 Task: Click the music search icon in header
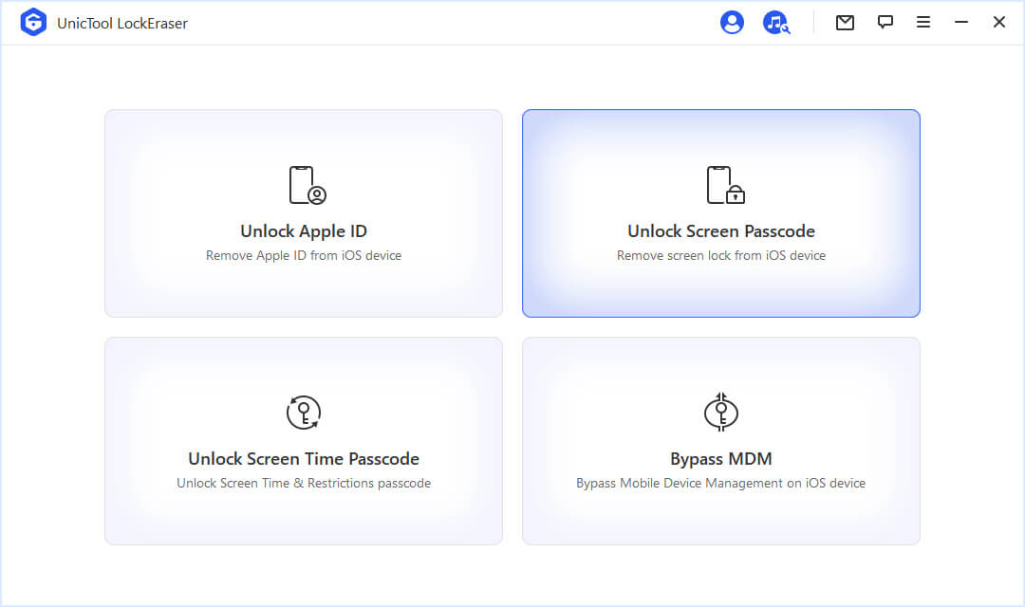pos(776,23)
